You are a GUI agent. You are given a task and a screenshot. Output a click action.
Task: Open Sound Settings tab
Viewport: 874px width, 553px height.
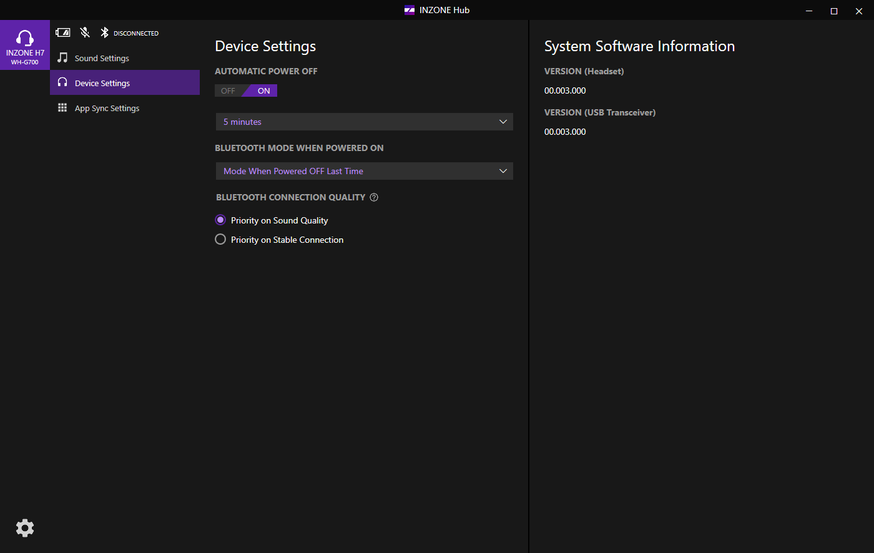coord(125,58)
